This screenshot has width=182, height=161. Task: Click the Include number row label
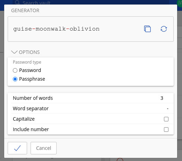click(x=31, y=129)
